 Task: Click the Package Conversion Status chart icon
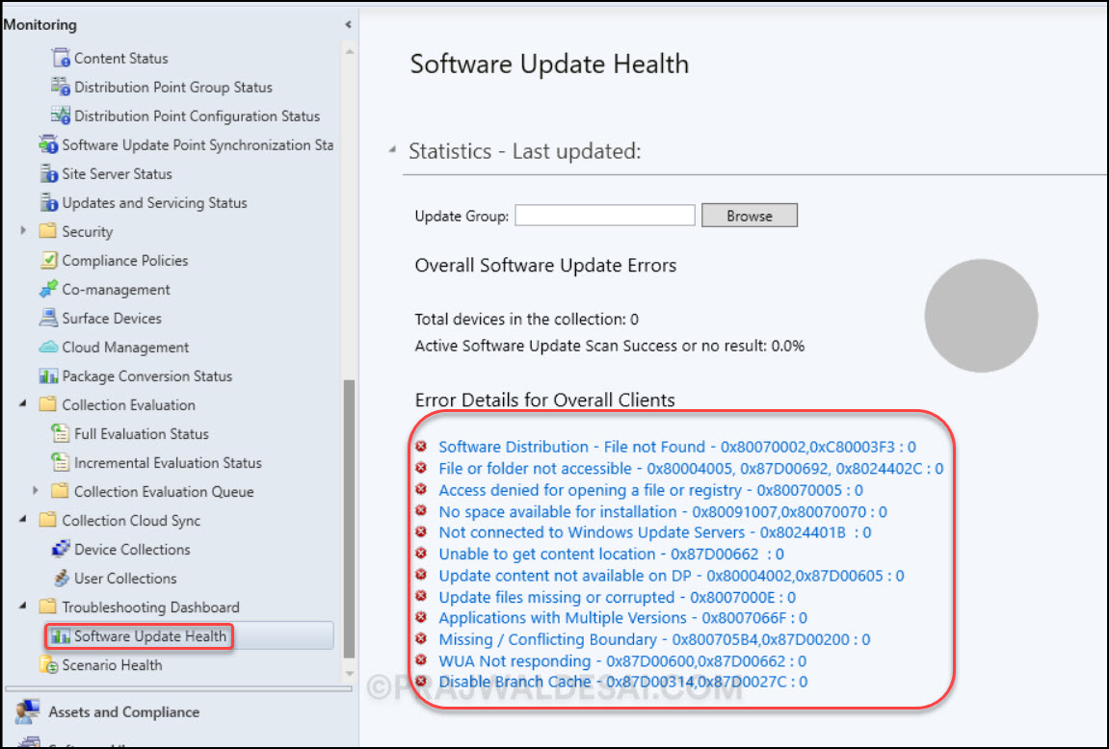coord(48,375)
